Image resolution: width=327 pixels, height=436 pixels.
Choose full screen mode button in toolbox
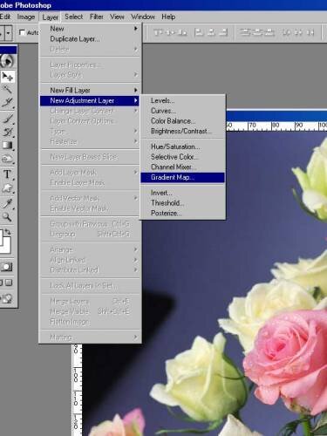[9, 283]
